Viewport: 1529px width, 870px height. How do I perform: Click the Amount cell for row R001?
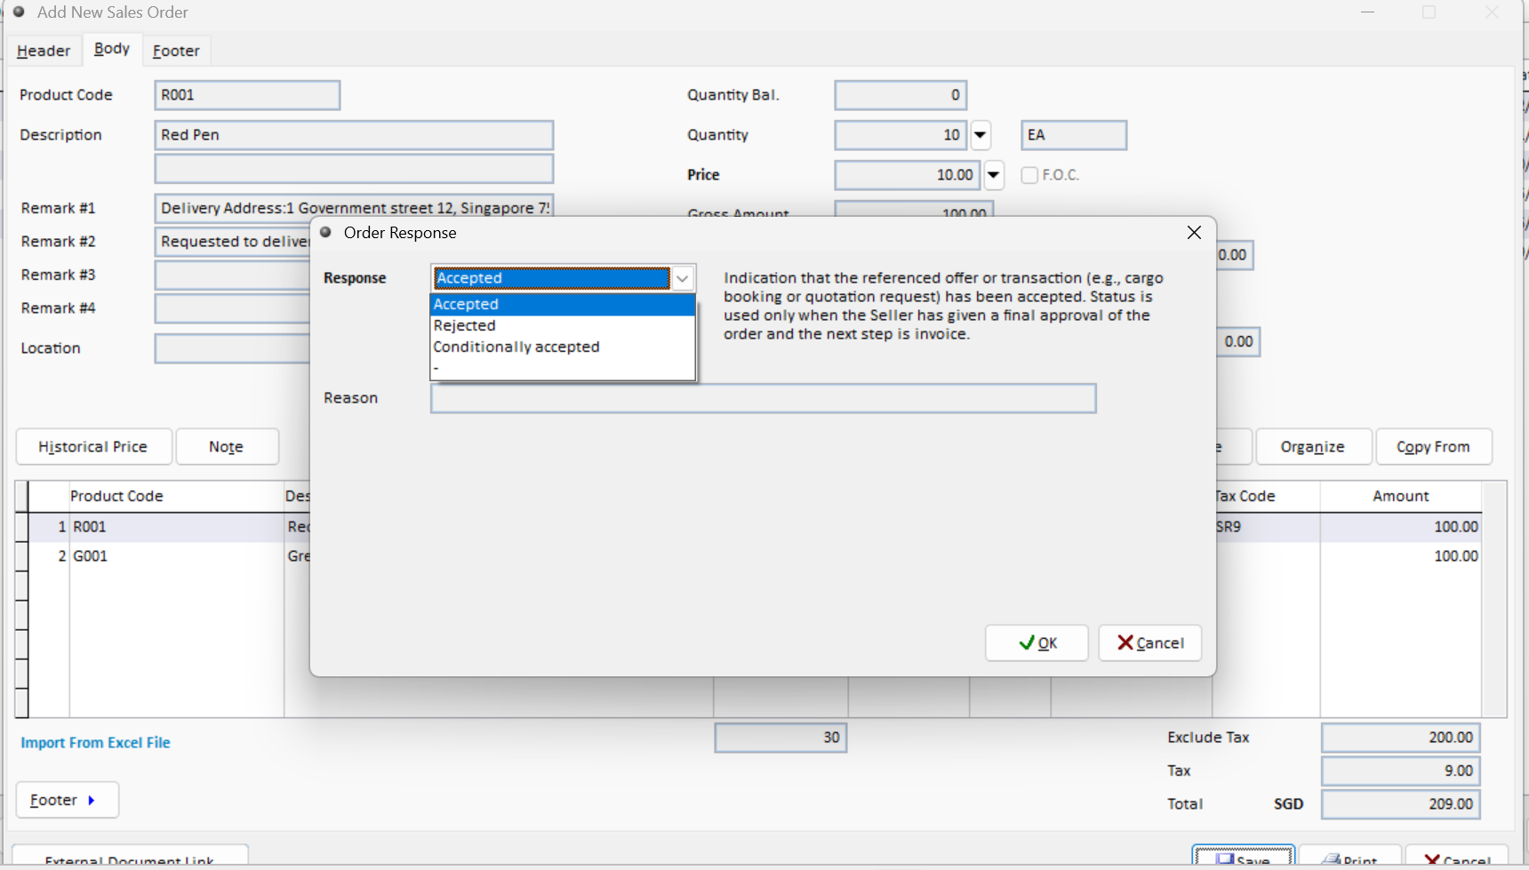point(1400,527)
